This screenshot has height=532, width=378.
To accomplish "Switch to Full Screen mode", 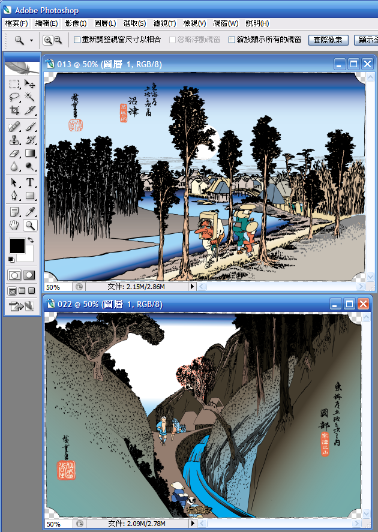I will tap(31, 291).
